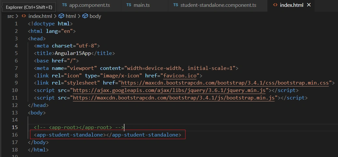Image resolution: width=338 pixels, height=157 pixels.
Task: Select the html breadcrumb symbol
Action: (71, 16)
